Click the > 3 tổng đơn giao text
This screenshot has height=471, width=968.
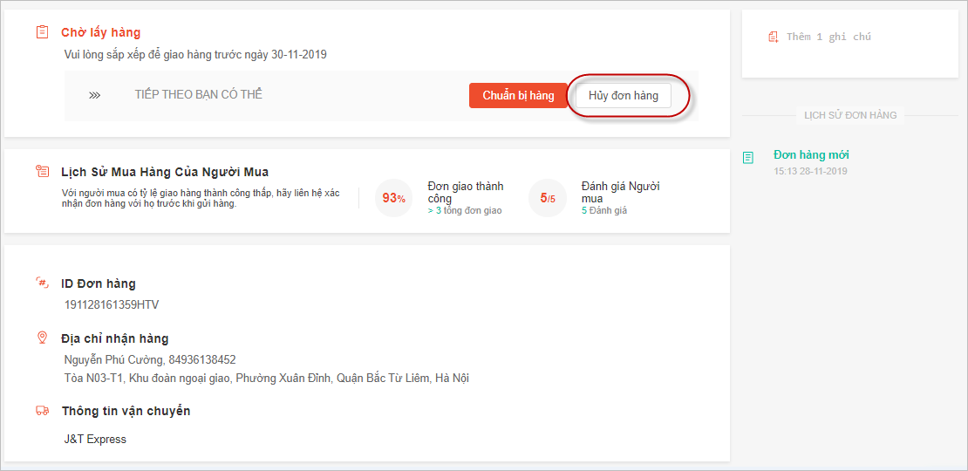(464, 210)
